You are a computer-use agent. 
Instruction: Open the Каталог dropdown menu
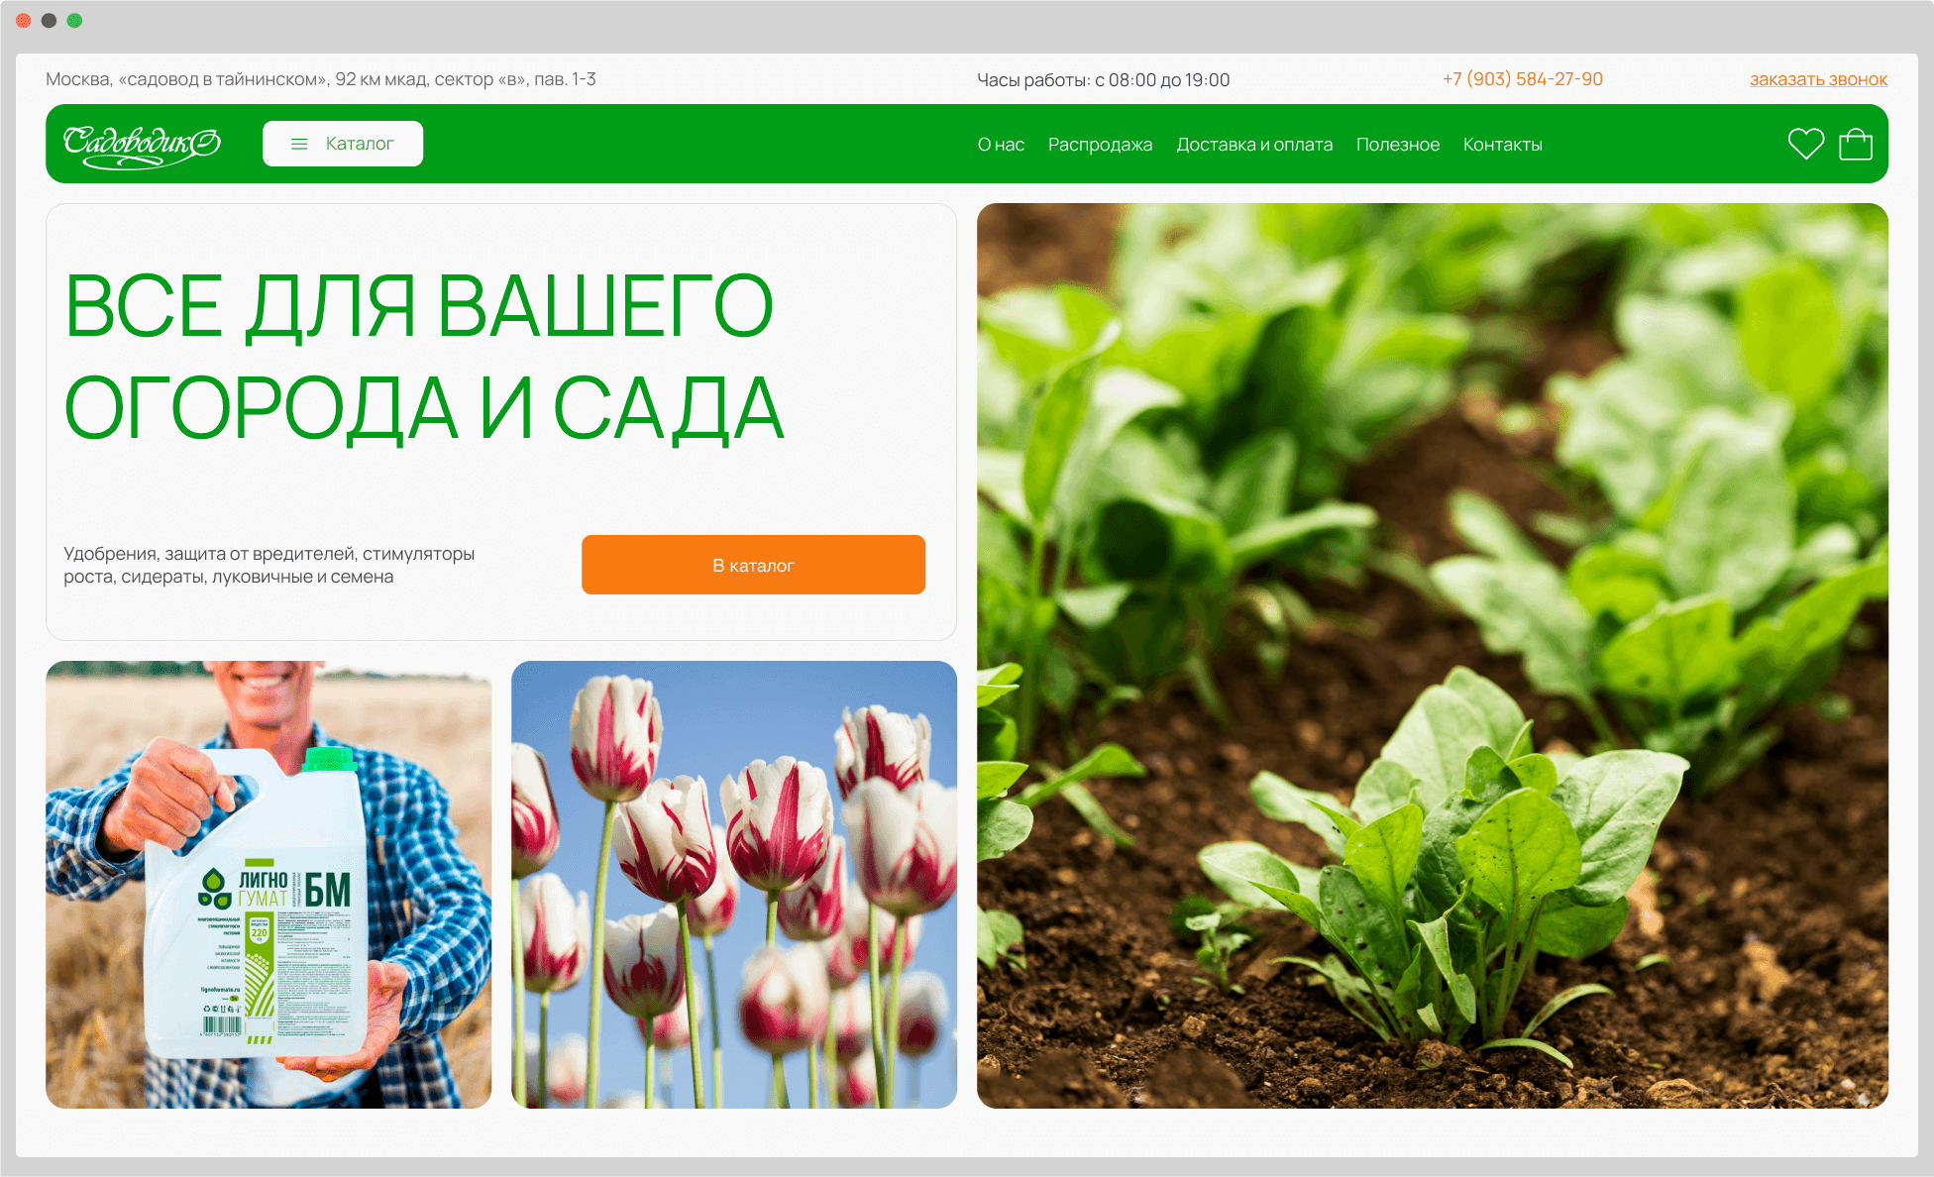pyautogui.click(x=343, y=144)
